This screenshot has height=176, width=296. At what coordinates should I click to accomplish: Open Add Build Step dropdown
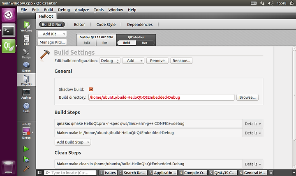click(73, 142)
